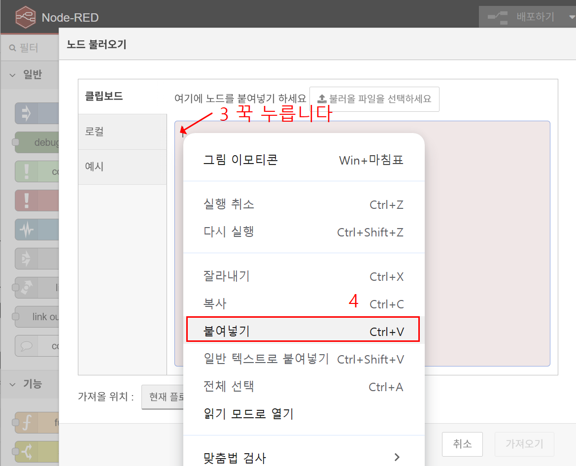Click the 필터 search field

(34, 48)
